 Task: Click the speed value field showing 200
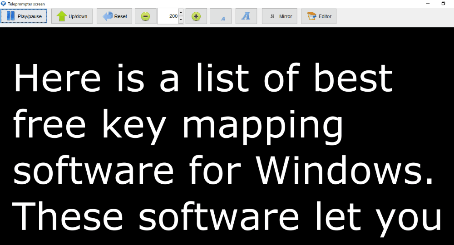[168, 16]
